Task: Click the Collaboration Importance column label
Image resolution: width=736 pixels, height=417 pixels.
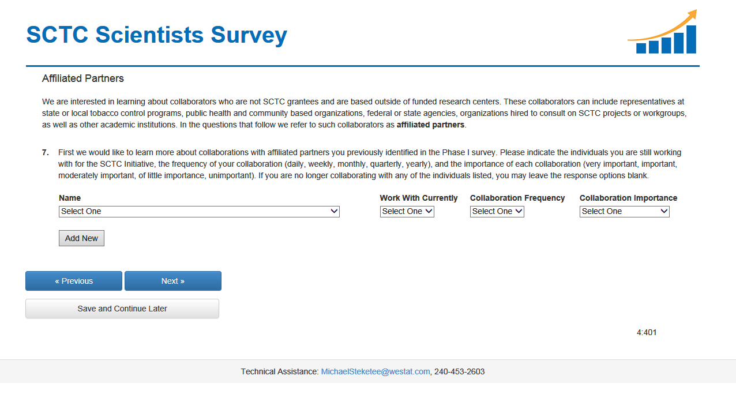Action: click(x=628, y=198)
